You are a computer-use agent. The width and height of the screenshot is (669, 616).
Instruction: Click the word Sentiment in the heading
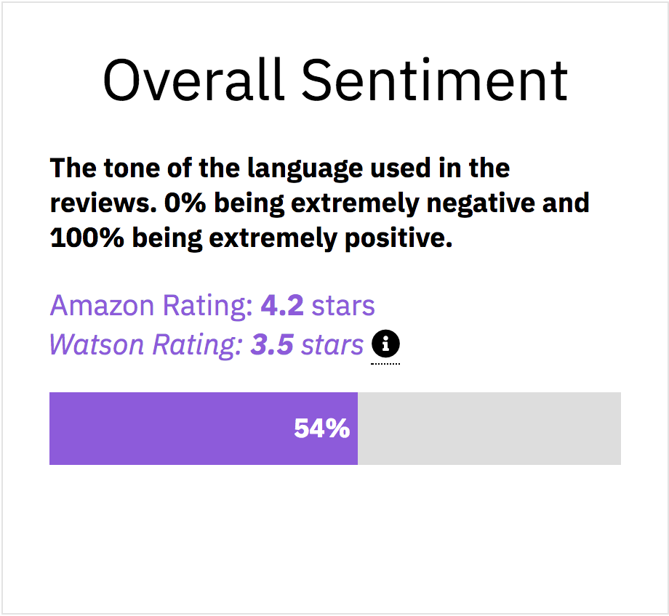point(434,80)
